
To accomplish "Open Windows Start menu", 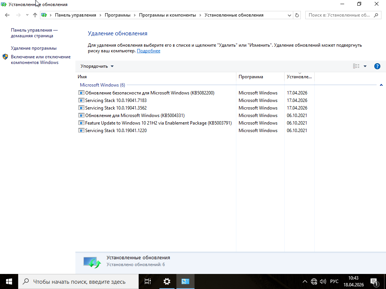I will (9, 281).
